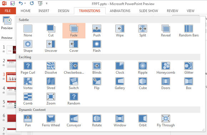Viewport: 207px width, 135px height.
Task: Click the PowerPoint application icon
Action: point(4,3)
